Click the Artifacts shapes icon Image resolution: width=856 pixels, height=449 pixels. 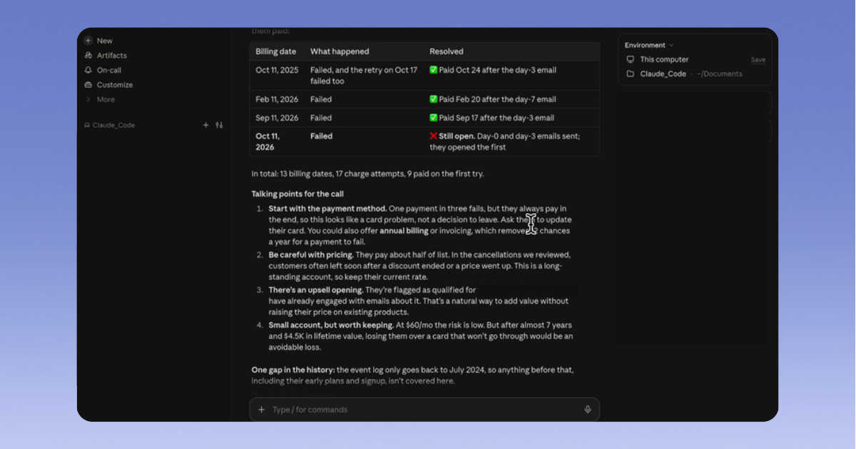(x=88, y=56)
